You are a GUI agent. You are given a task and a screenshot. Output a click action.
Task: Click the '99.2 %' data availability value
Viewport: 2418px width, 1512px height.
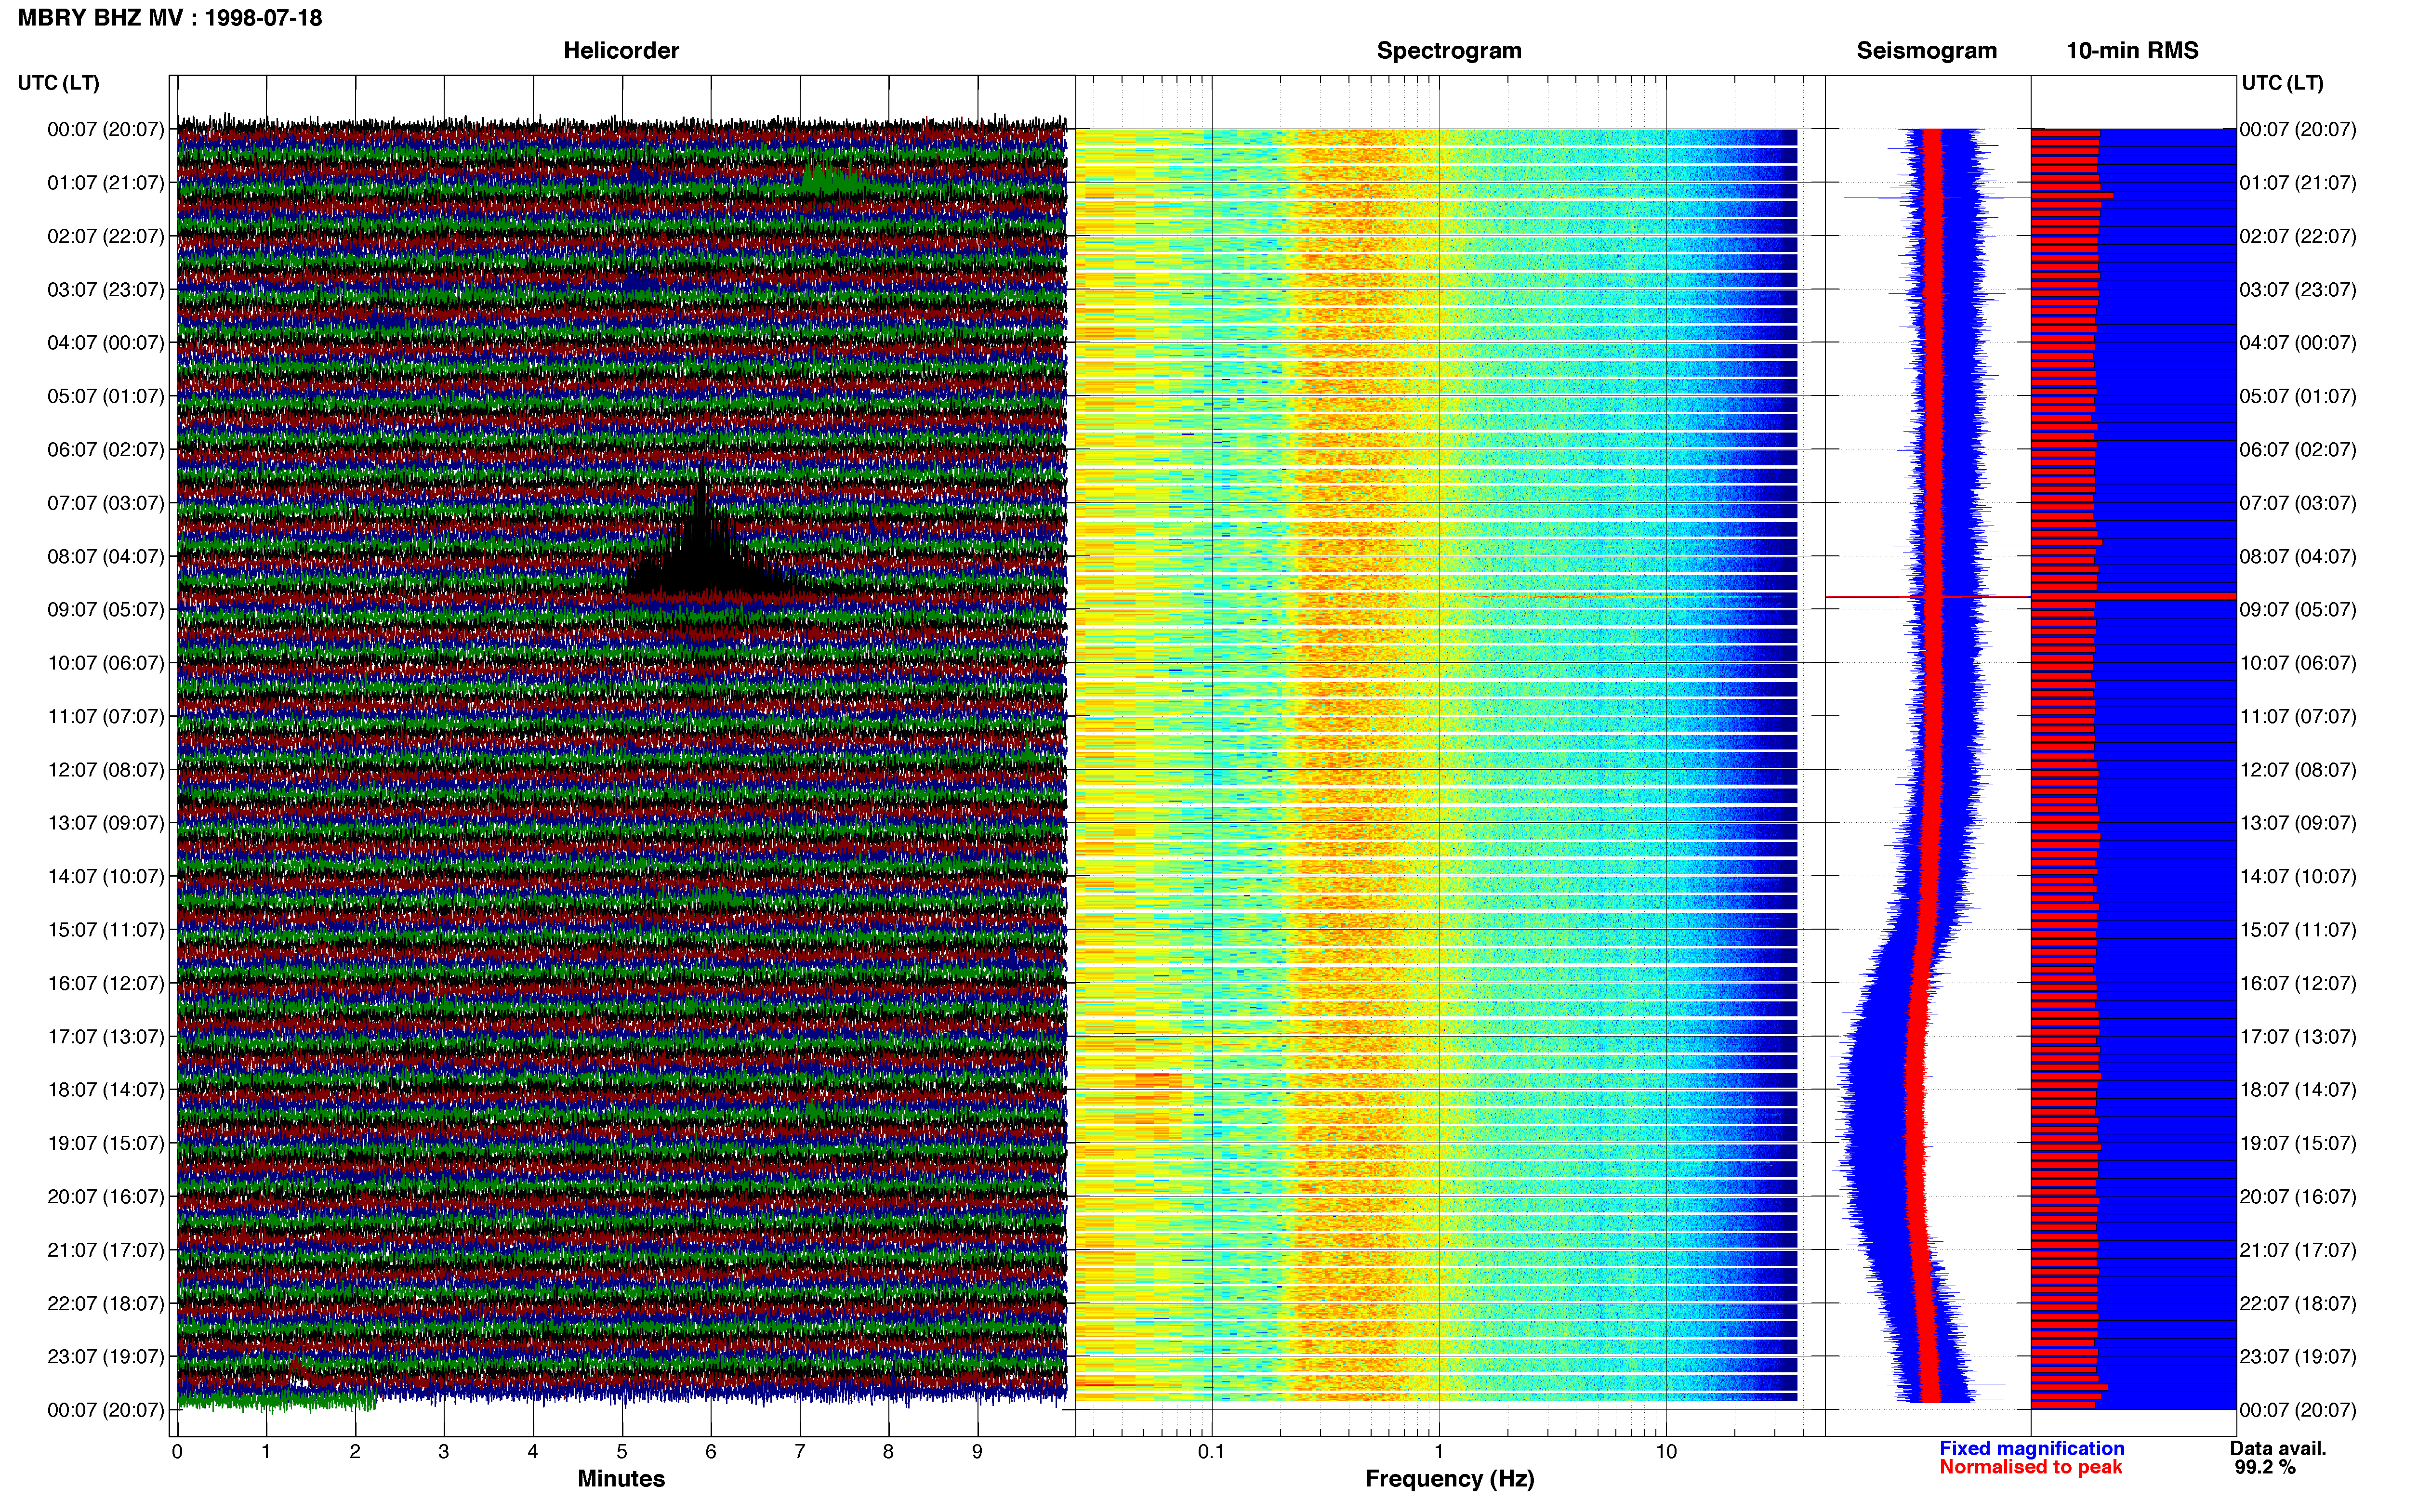[2265, 1467]
